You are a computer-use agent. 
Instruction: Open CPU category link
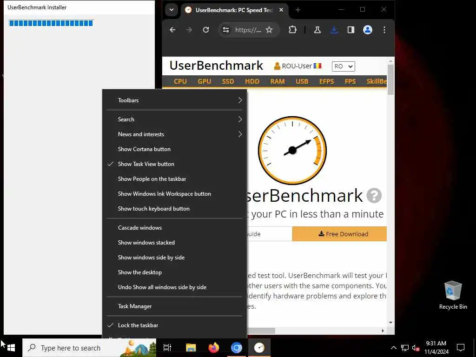[180, 81]
